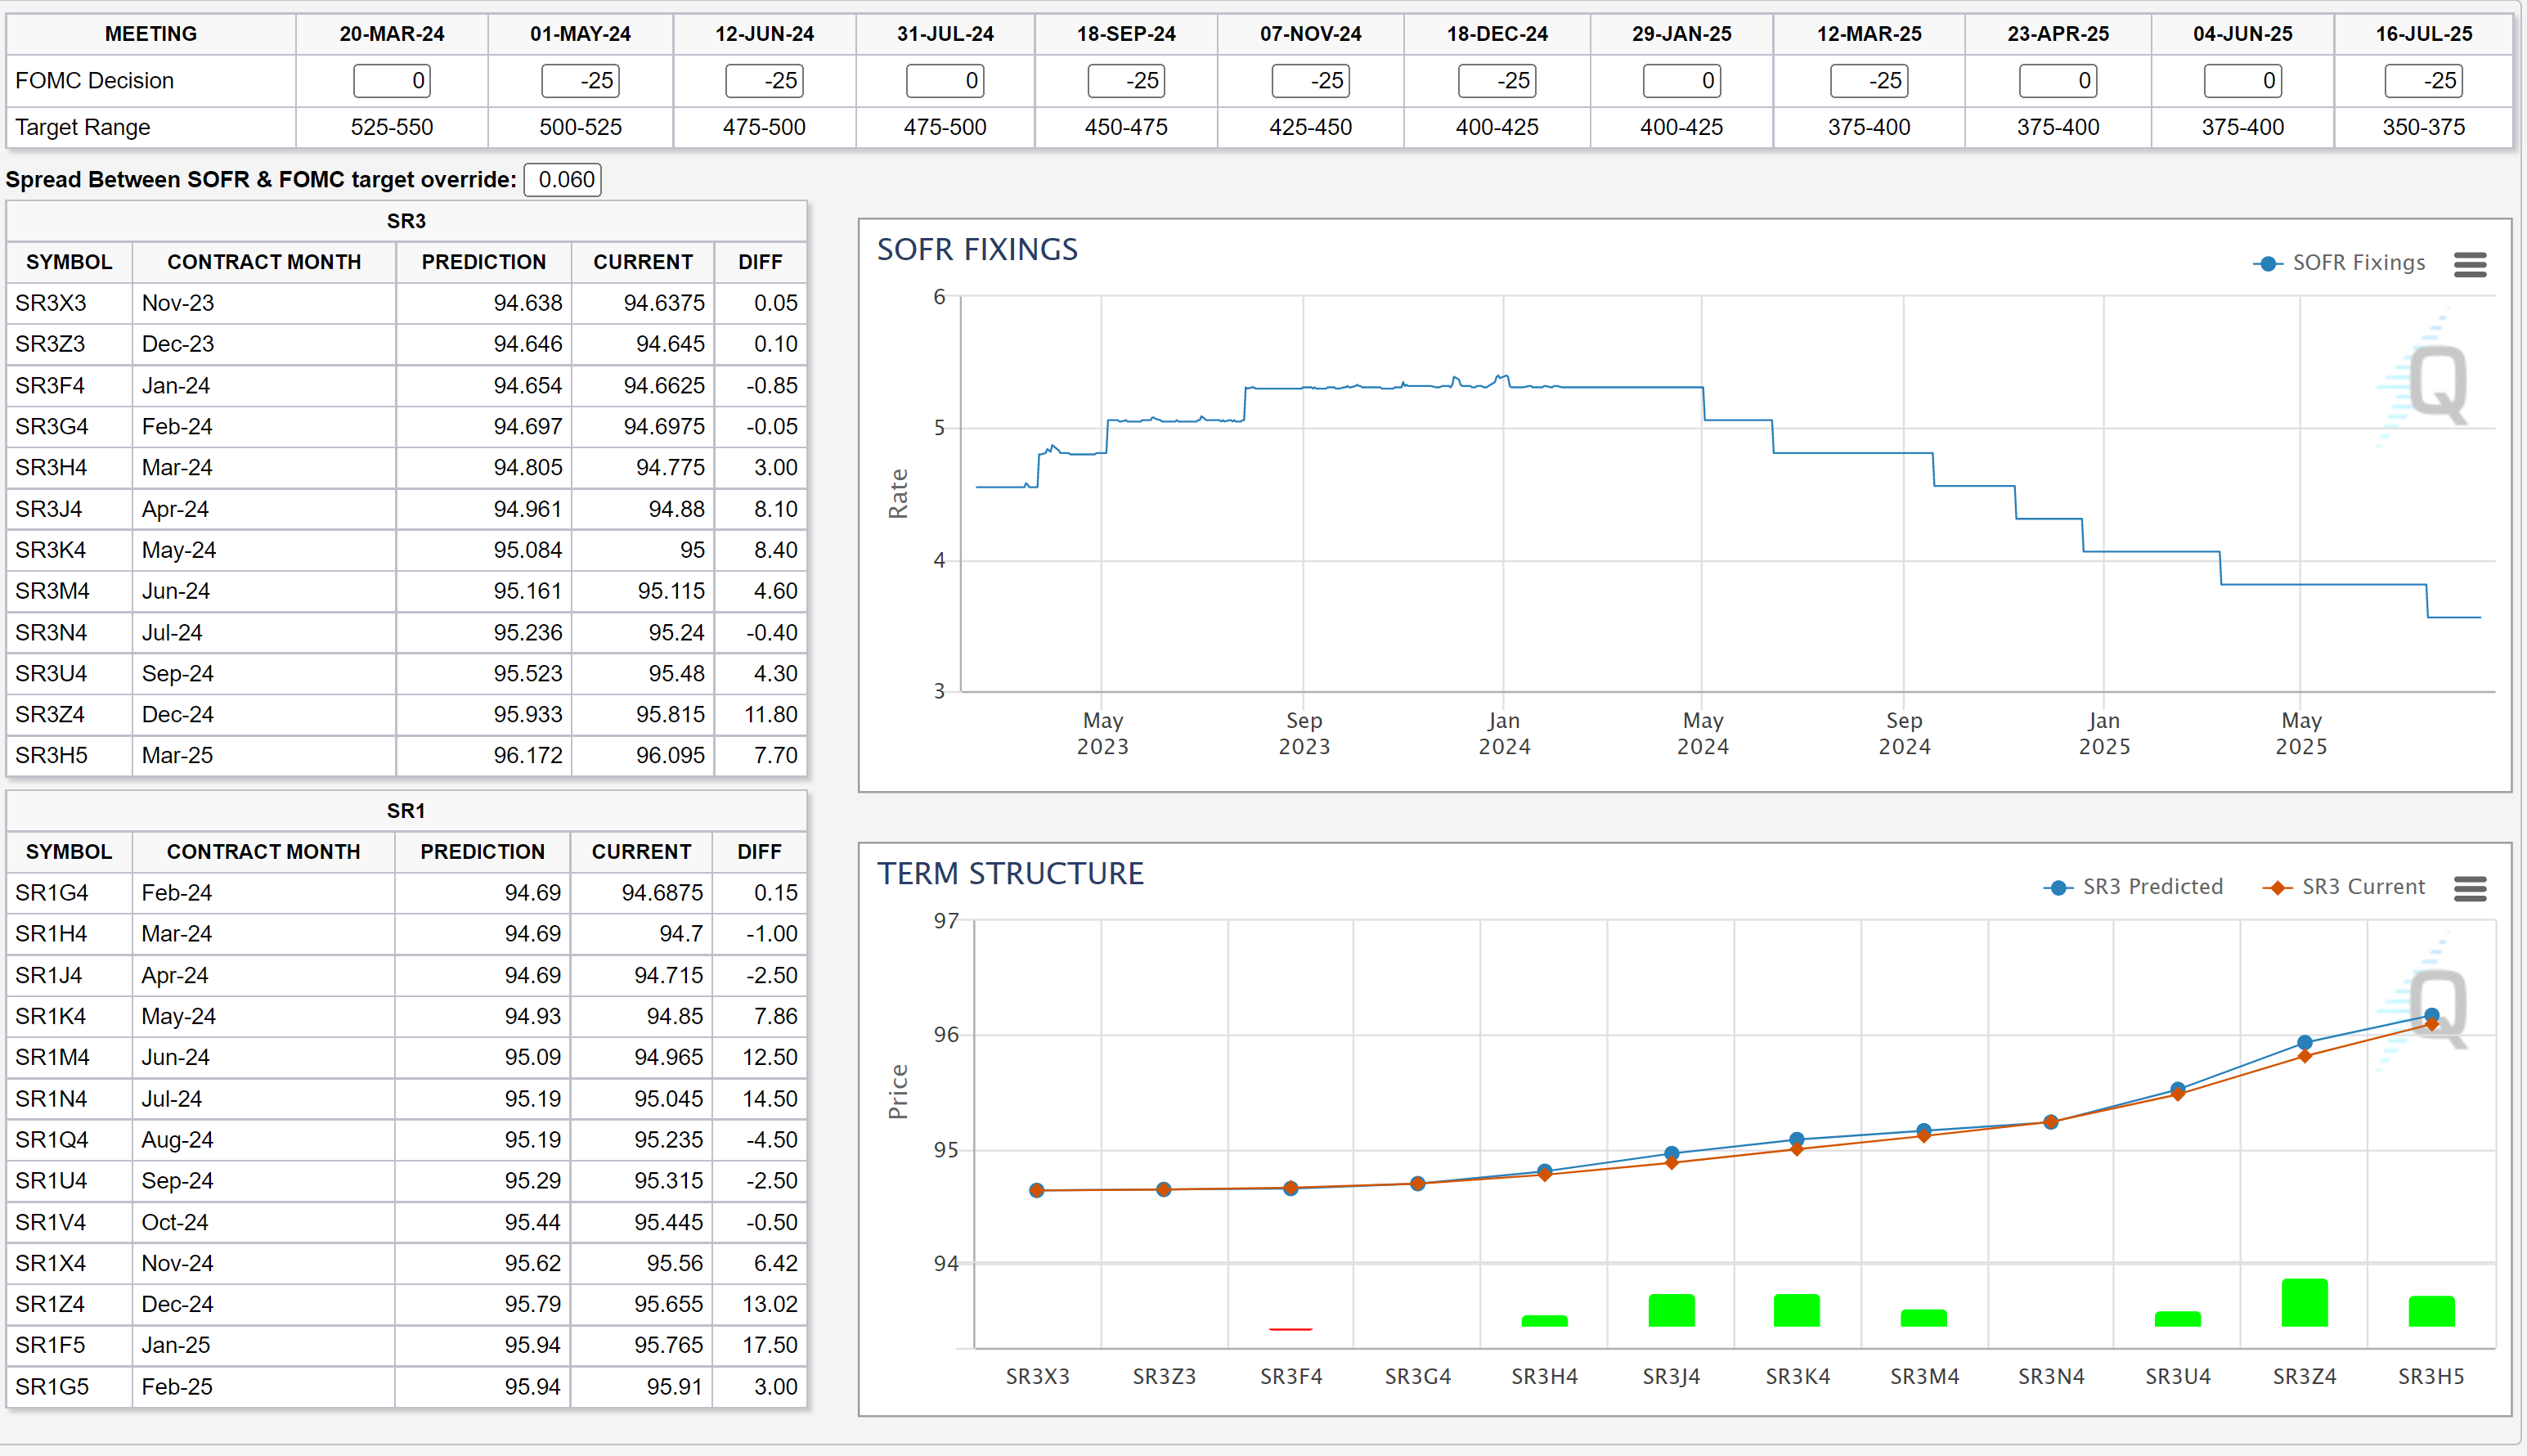
Task: Edit the SOFR spread override field
Action: pyautogui.click(x=563, y=180)
